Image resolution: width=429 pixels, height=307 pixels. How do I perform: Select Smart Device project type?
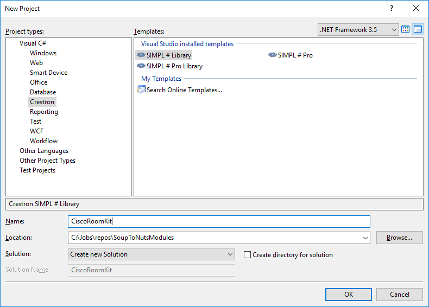(48, 73)
